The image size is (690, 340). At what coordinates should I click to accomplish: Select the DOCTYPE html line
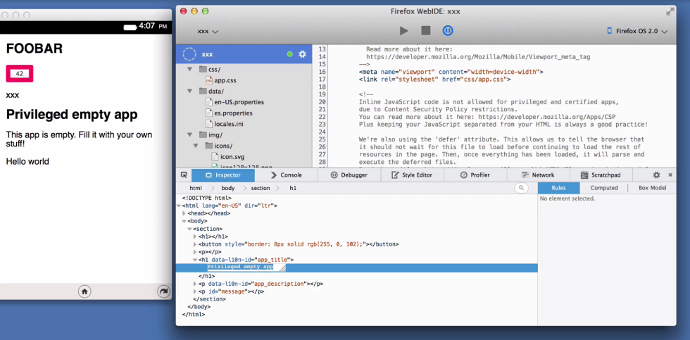pyautogui.click(x=207, y=198)
